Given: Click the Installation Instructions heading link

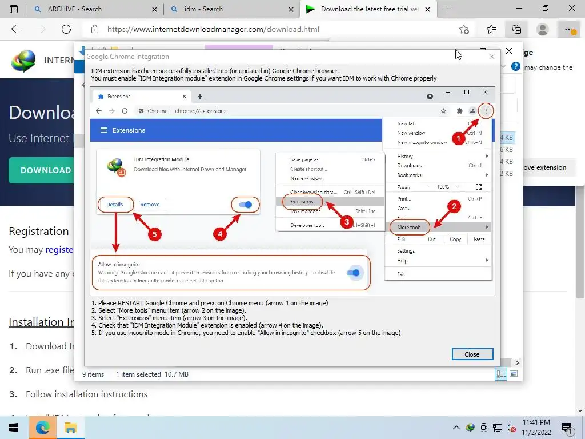Looking at the screenshot, I should pyautogui.click(x=41, y=322).
